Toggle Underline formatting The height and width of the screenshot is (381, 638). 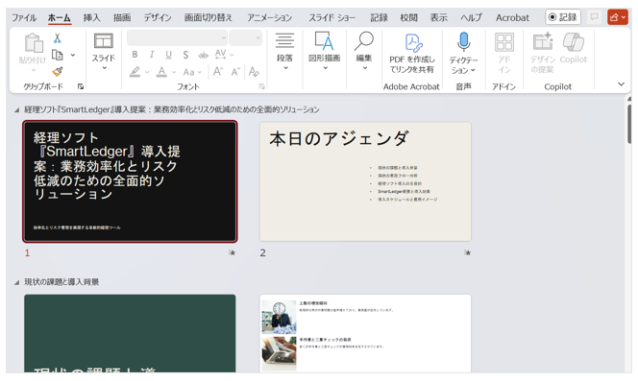(168, 54)
